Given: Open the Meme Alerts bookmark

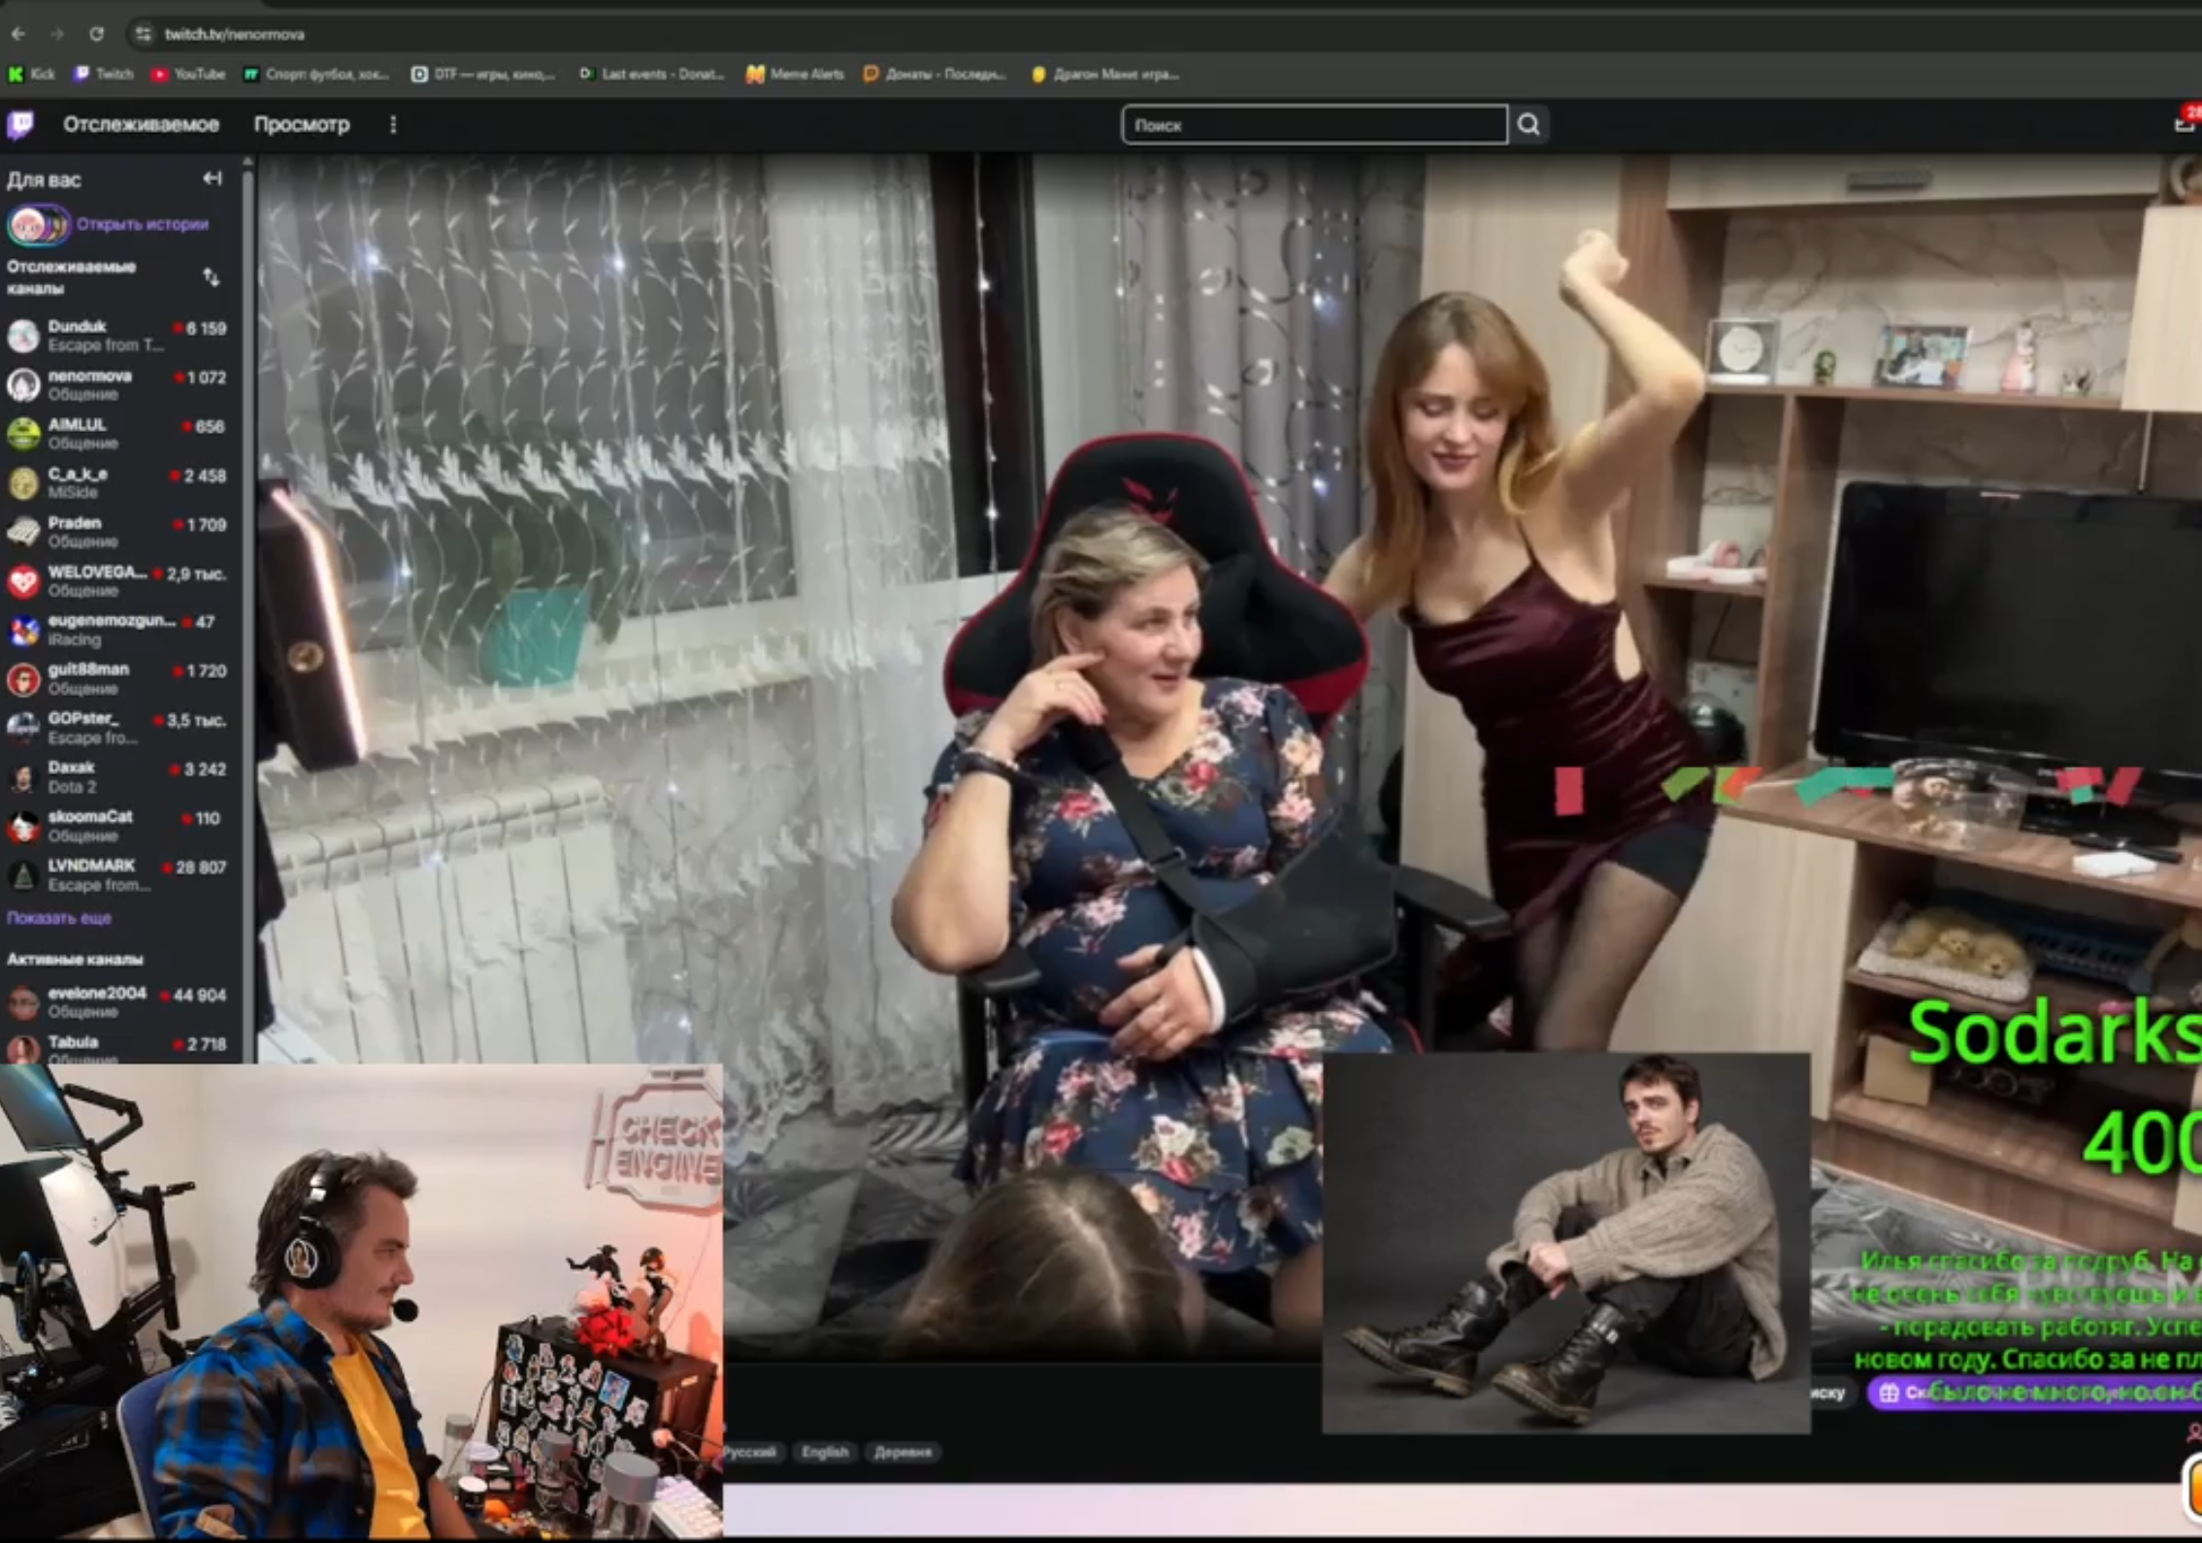Looking at the screenshot, I should click(795, 74).
